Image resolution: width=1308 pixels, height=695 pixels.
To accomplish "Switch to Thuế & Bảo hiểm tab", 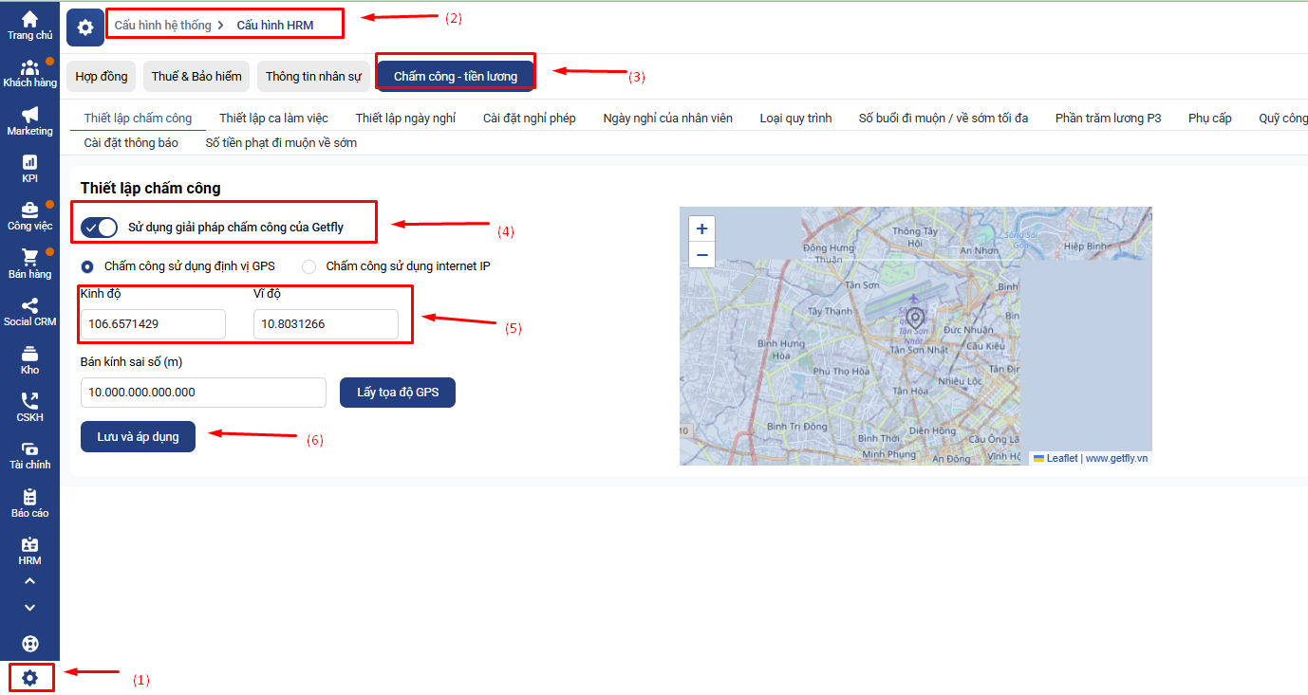I will (196, 76).
